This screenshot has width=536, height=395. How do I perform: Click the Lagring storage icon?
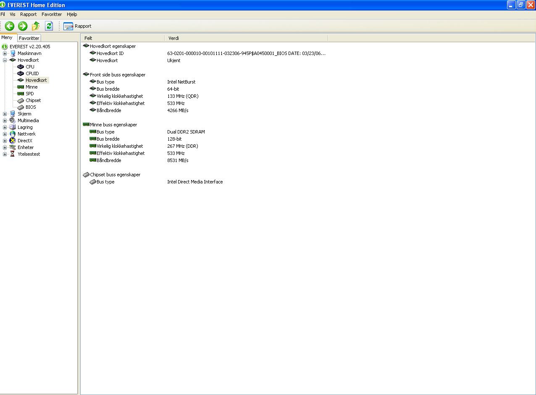[13, 127]
